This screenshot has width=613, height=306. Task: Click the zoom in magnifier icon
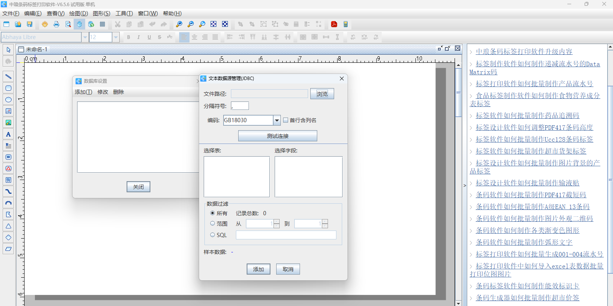[179, 24]
